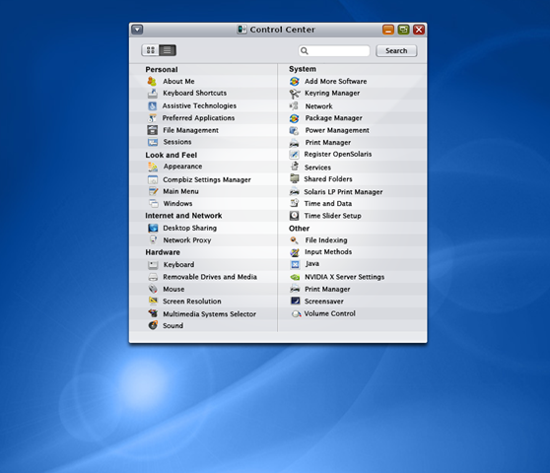550x473 pixels.
Task: Switch to list view mode
Action: (x=168, y=50)
